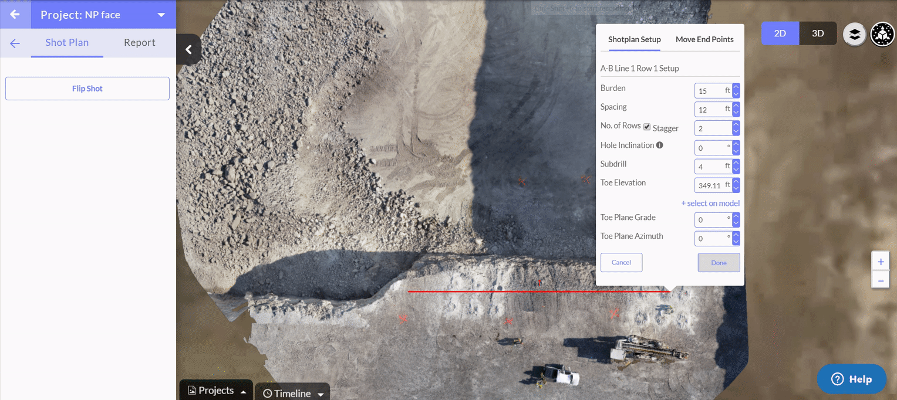This screenshot has width=897, height=400.
Task: Select the Move End Points tab
Action: coord(704,39)
